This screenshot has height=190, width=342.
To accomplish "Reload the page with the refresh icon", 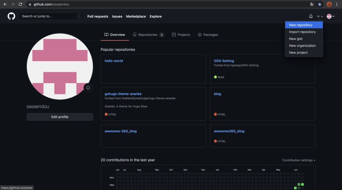I will click(x=20, y=4).
